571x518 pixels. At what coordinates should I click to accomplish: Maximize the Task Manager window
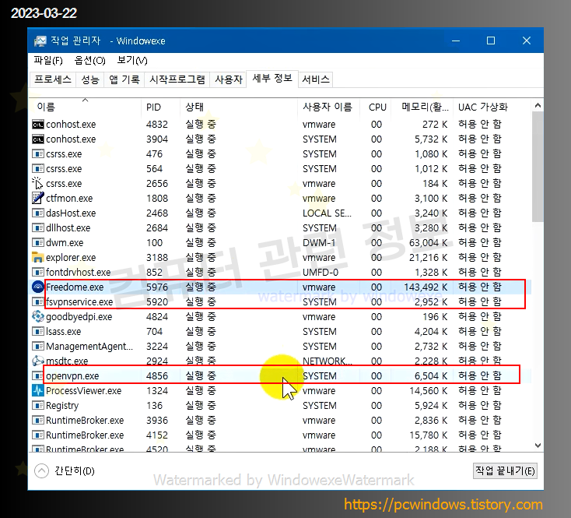coord(491,41)
